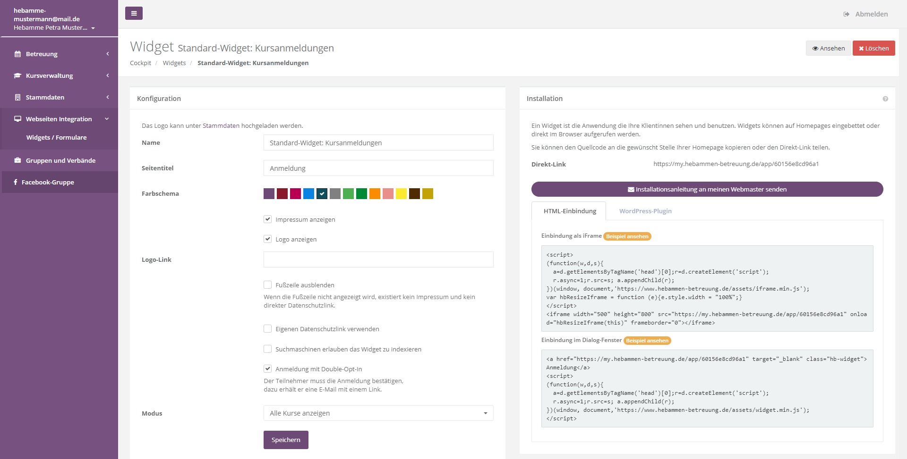Check Suchmaschinen erlauben das Widget zu indexieren
This screenshot has width=907, height=459.
tap(268, 349)
